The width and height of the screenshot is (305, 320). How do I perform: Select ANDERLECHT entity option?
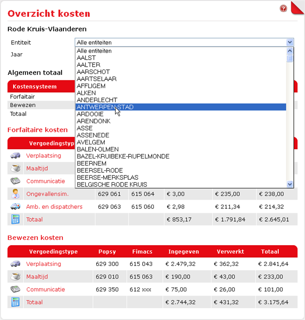(x=181, y=100)
